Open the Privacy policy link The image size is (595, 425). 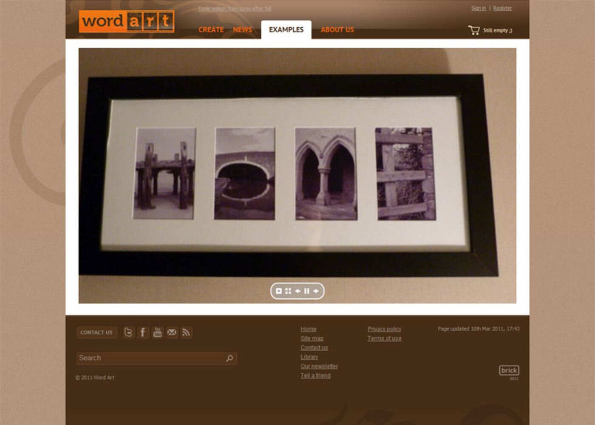point(384,329)
